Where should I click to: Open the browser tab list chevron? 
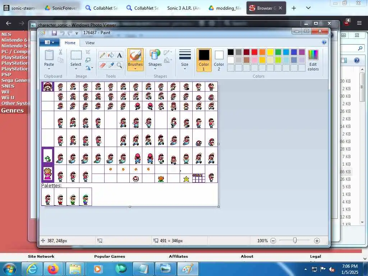308,8
